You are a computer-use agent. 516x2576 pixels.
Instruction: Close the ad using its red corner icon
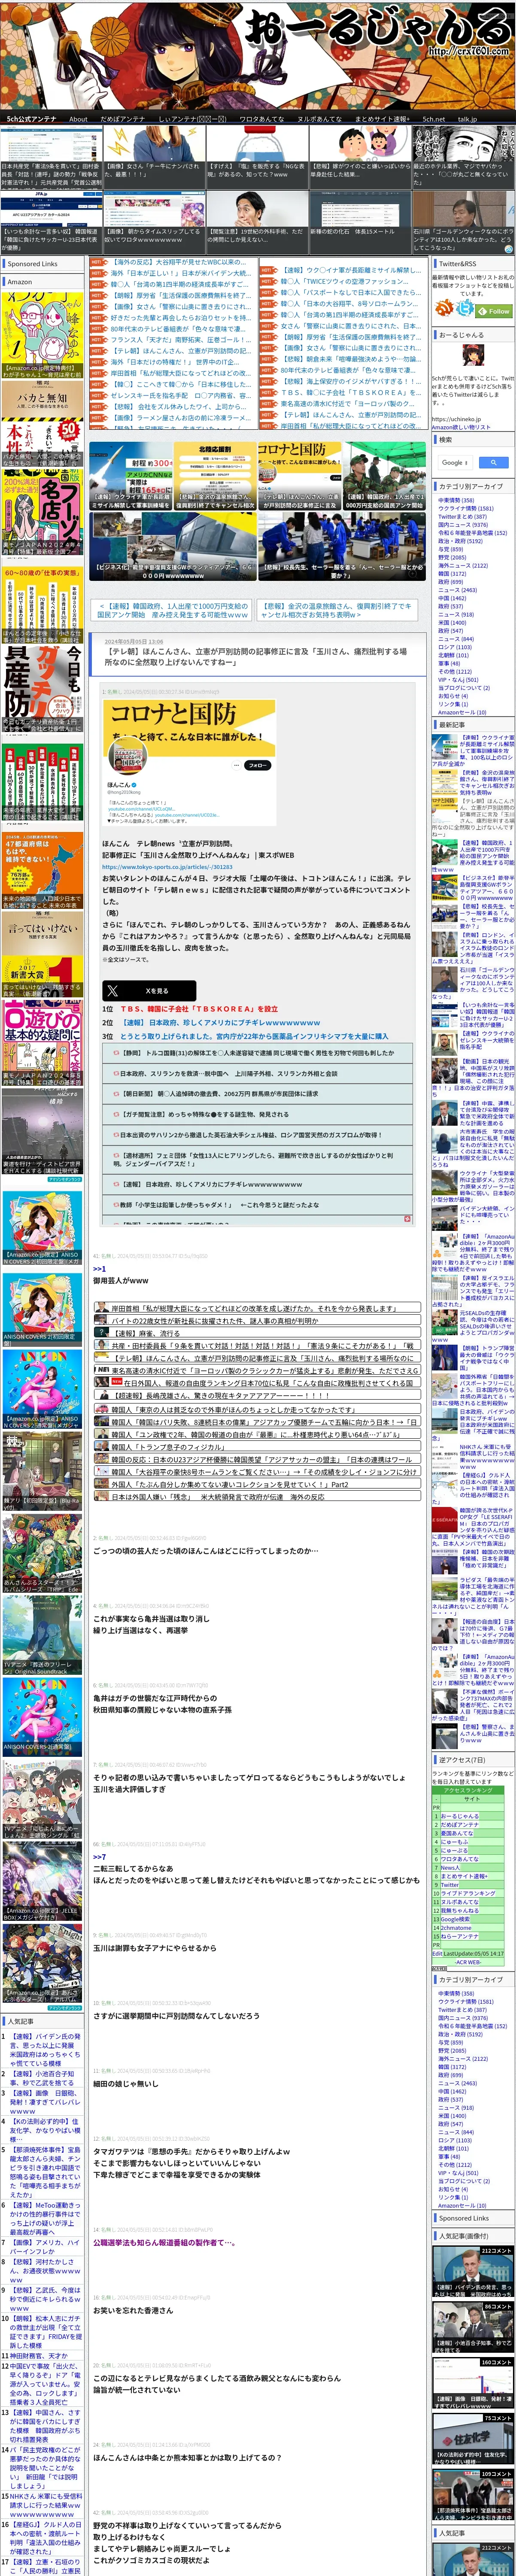pyautogui.click(x=407, y=1218)
